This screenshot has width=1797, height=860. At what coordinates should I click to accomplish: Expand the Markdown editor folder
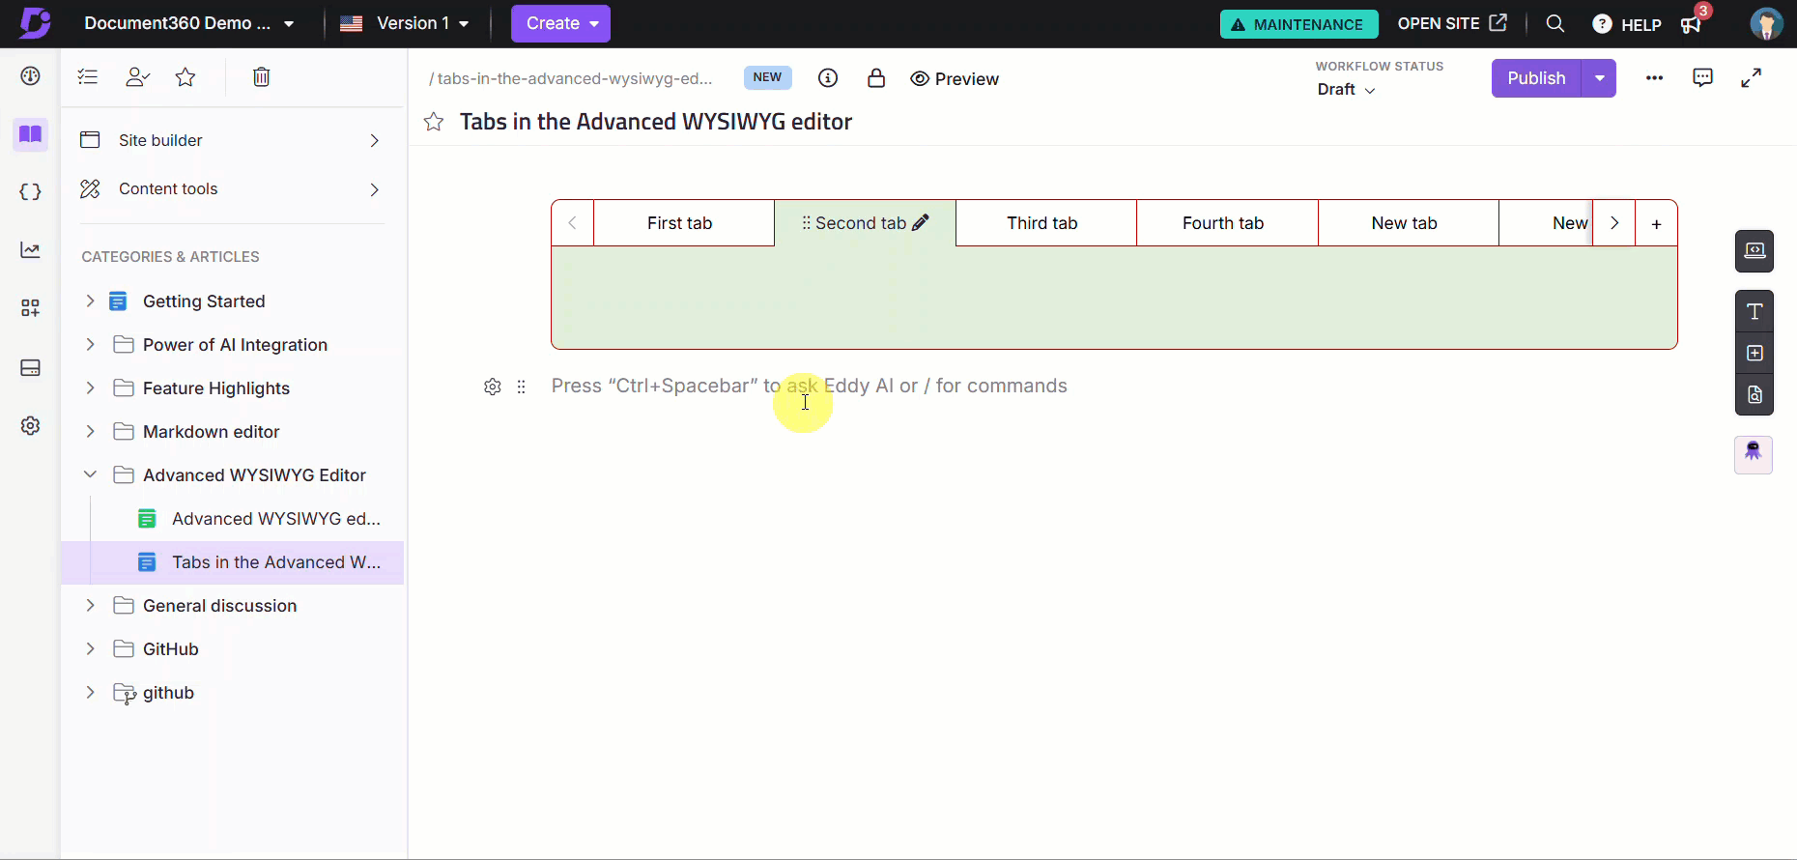pos(90,432)
